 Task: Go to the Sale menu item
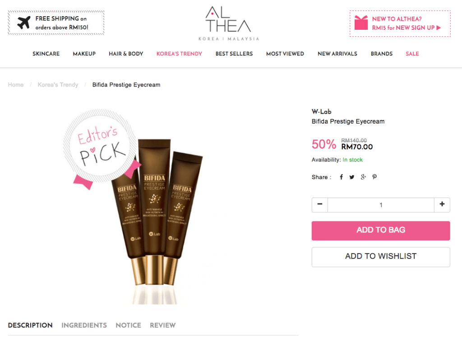412,54
